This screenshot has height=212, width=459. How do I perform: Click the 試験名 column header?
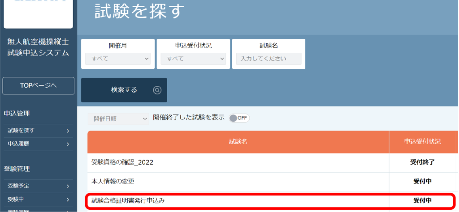[238, 141]
